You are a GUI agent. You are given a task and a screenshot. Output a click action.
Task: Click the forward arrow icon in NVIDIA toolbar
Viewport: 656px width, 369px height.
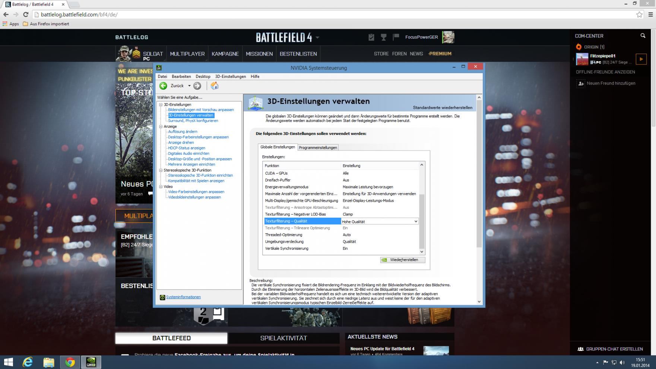197,86
